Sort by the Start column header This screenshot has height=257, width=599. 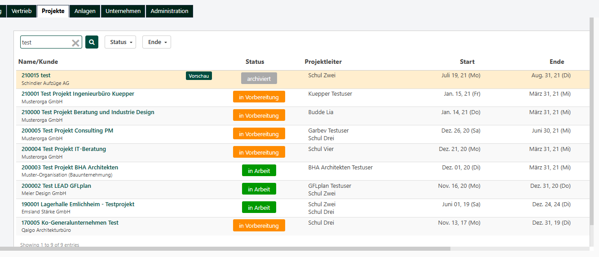[x=467, y=62]
